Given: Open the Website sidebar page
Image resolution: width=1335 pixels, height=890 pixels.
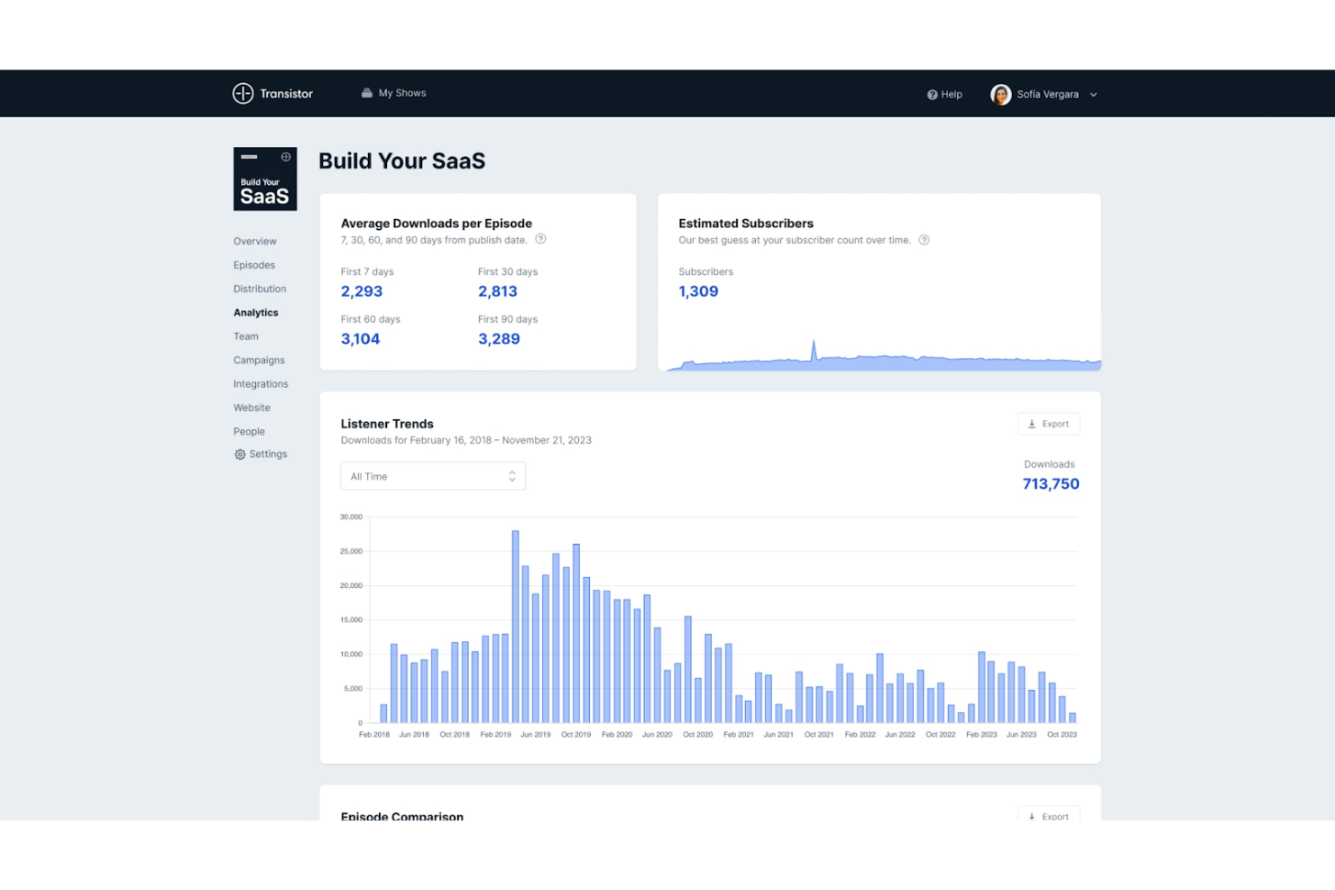Looking at the screenshot, I should [x=252, y=408].
